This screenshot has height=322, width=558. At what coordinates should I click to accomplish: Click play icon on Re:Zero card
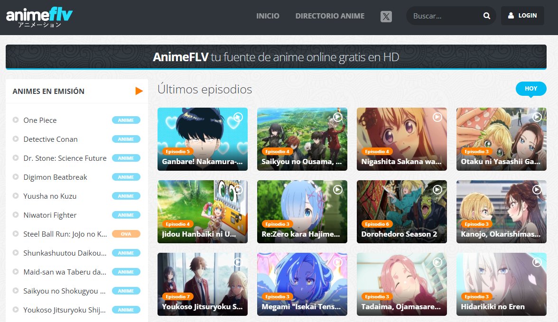338,190
